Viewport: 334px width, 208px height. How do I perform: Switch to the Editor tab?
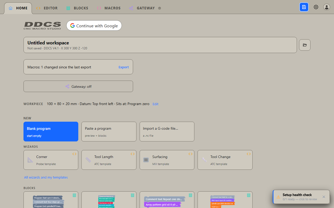pyautogui.click(x=47, y=8)
